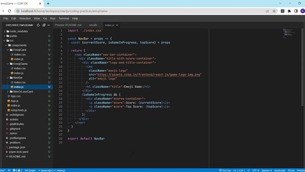
Task: Expand the node_modules folder
Action: tap(19, 31)
